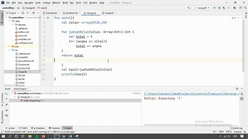This screenshot has height=139, width=248.
Task: Select Scope.kt in the project tree
Action: (22, 72)
